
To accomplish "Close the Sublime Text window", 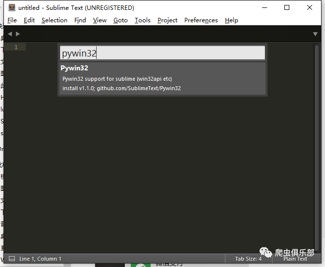I will click(x=310, y=7).
